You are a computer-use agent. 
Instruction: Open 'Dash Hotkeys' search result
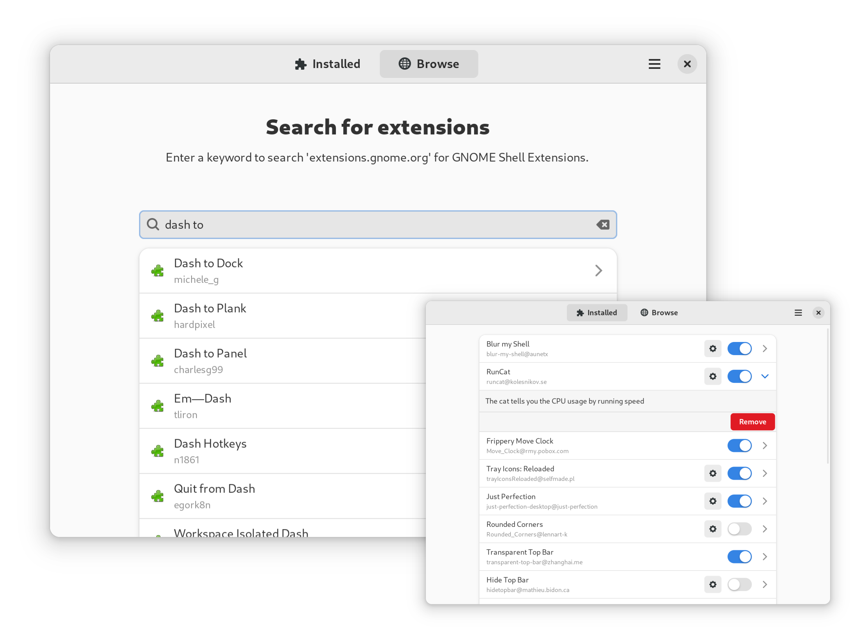283,451
